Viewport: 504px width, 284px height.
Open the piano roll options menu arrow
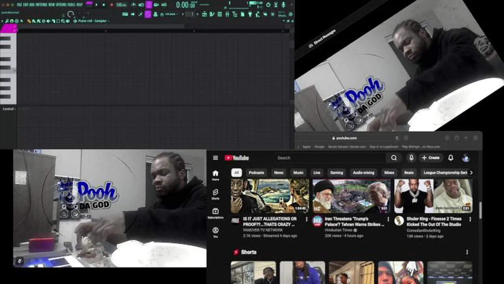point(2,21)
